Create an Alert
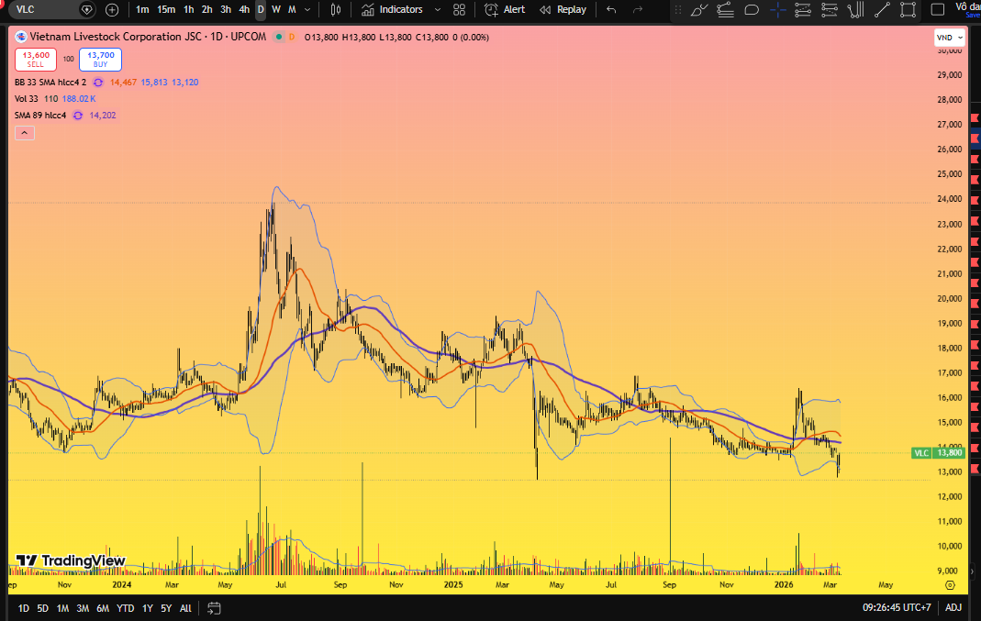 (505, 9)
